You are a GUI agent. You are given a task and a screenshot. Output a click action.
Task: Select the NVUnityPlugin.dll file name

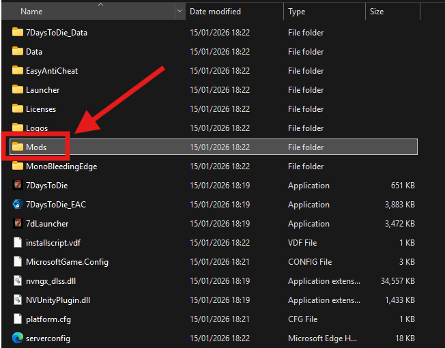click(58, 300)
